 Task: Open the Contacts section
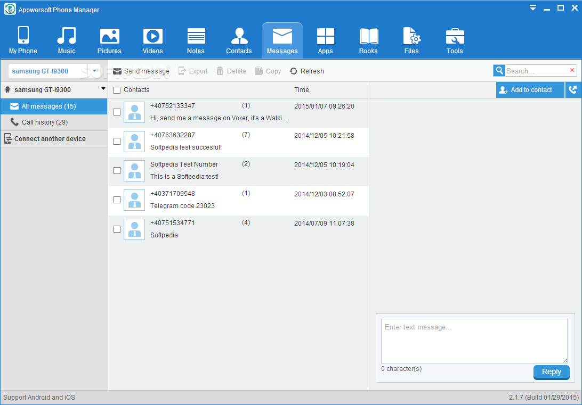239,40
